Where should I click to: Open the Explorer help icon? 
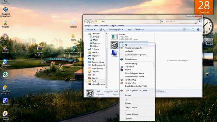[198, 29]
